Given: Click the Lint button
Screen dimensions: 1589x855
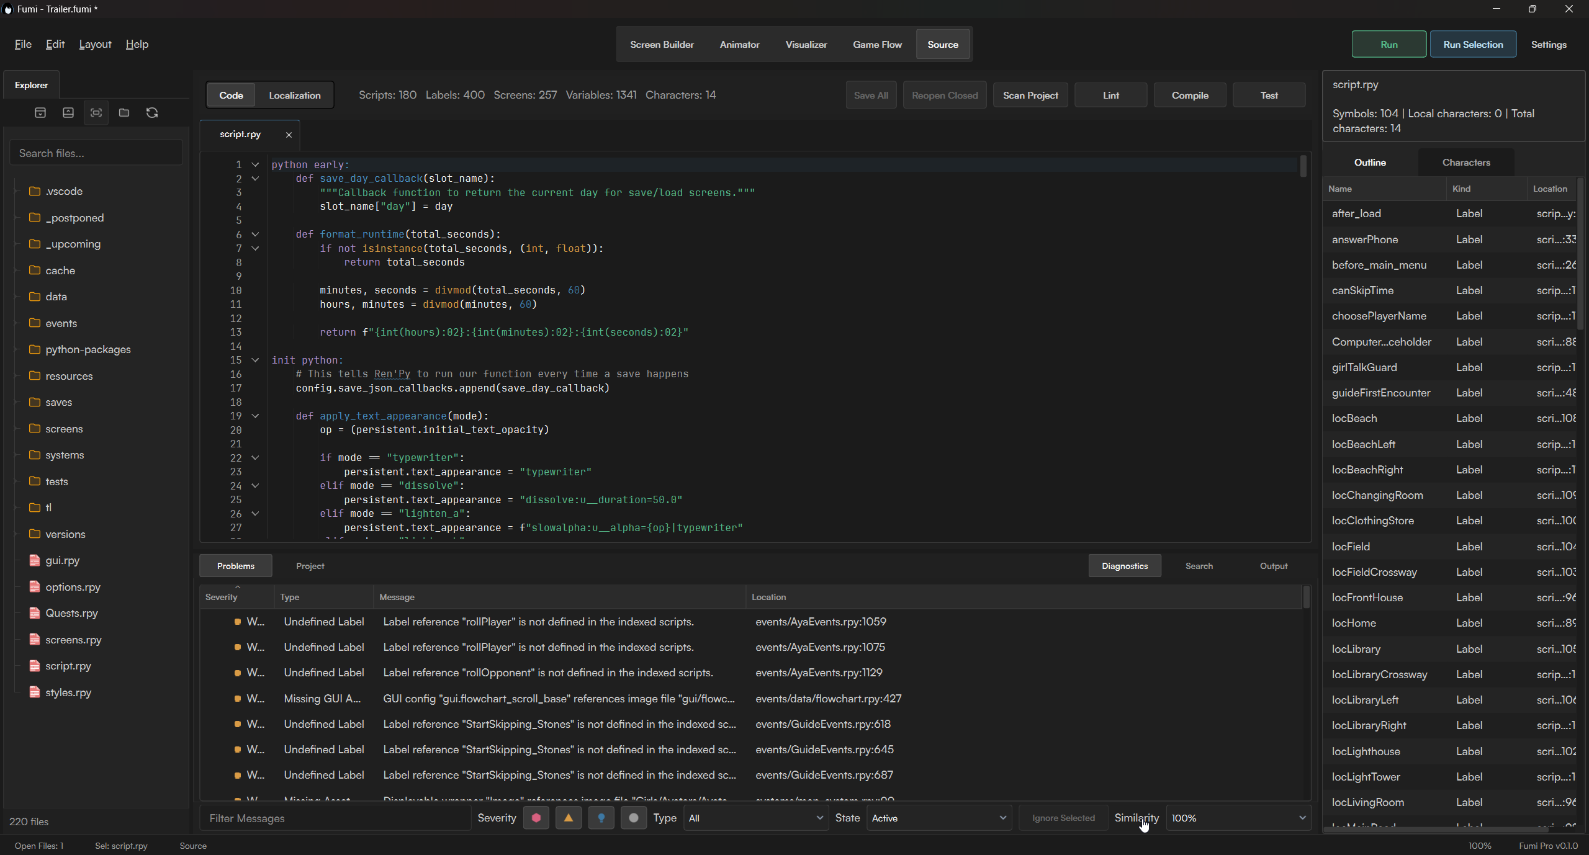Looking at the screenshot, I should click(x=1111, y=96).
